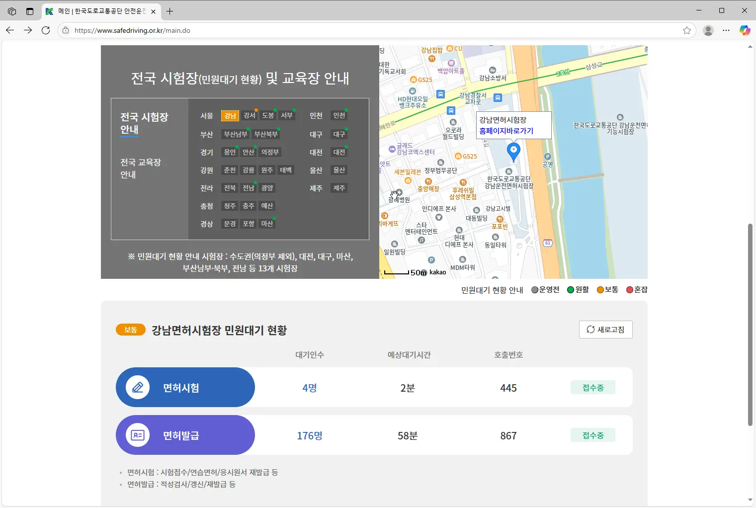The height and width of the screenshot is (508, 756).
Task: Switch to 전국 교육장 안내
Action: tap(141, 168)
